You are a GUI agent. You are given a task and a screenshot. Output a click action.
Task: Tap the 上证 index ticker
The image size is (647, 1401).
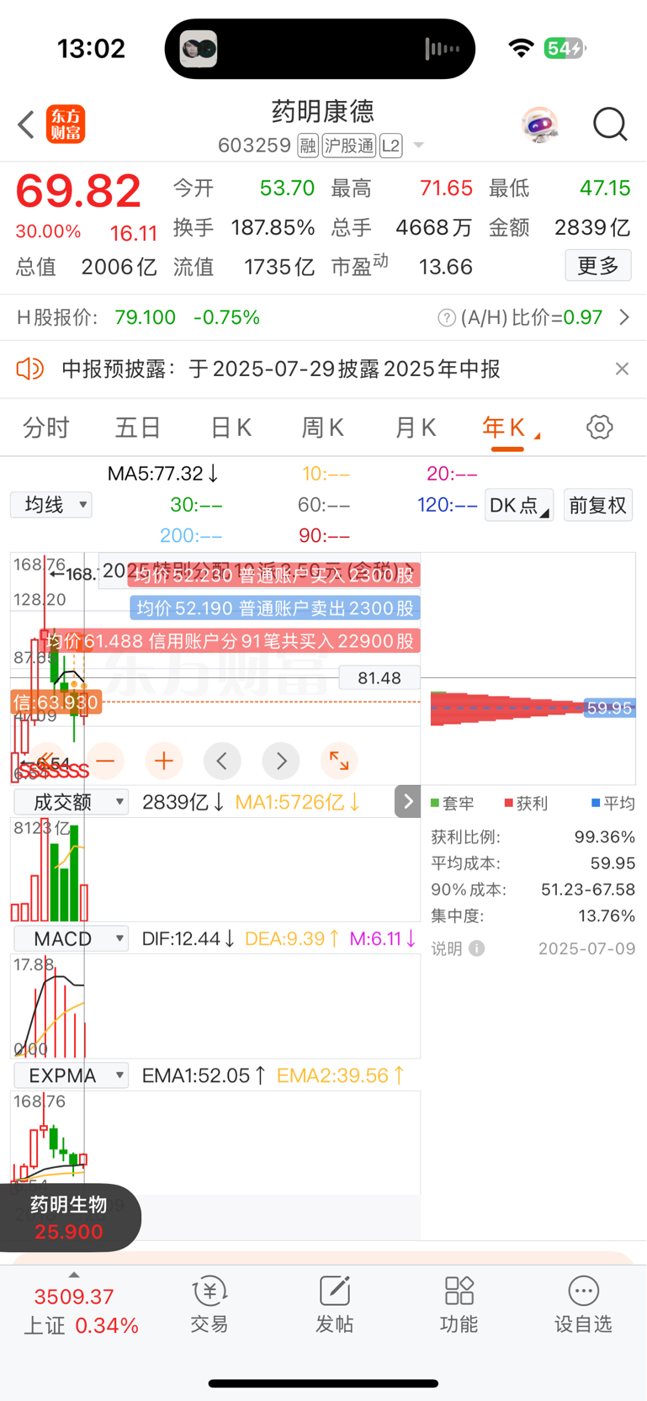[81, 1311]
